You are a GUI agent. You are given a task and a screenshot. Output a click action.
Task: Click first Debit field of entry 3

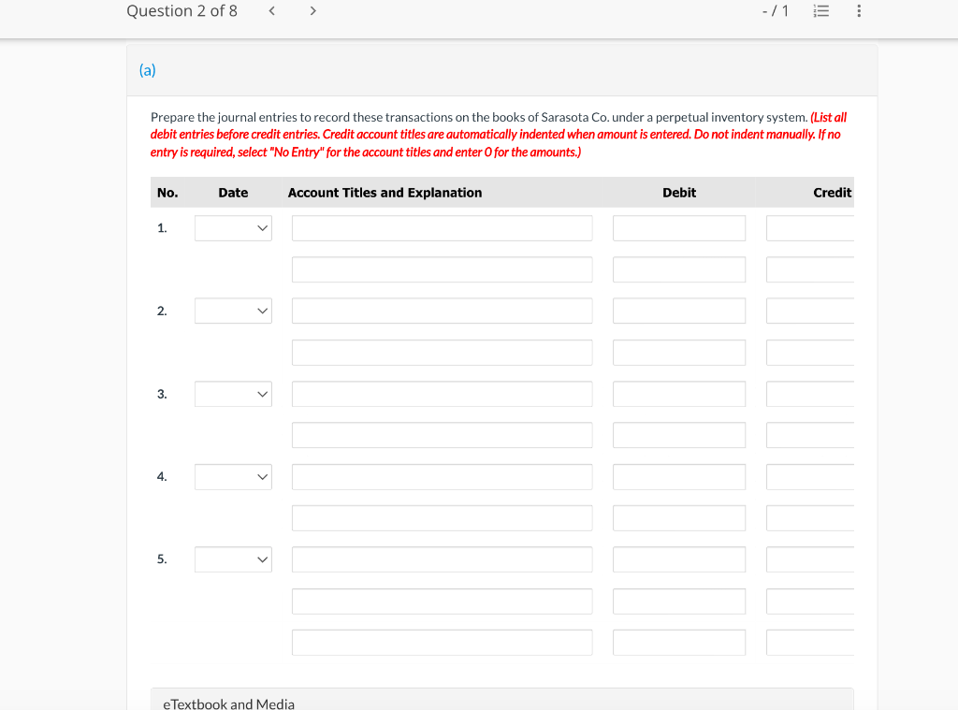[679, 394]
